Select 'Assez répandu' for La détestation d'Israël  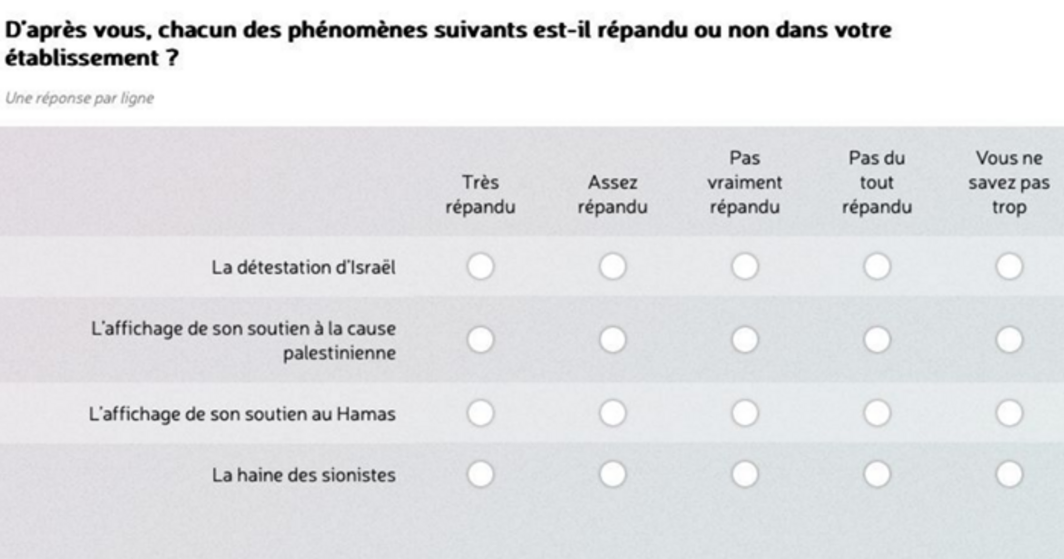(613, 267)
